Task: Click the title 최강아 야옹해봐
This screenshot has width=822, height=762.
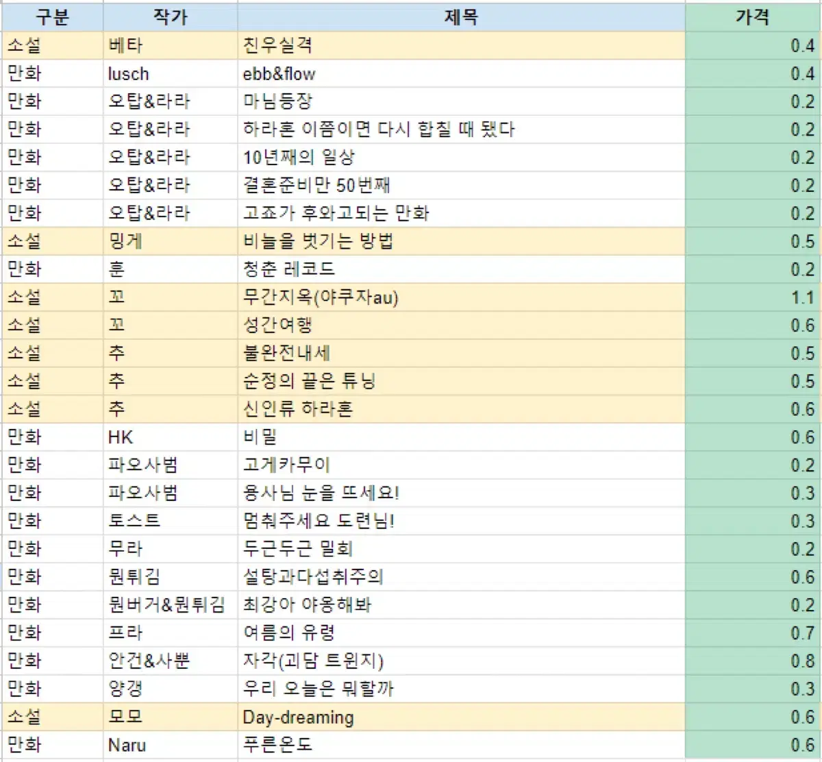Action: 307,605
